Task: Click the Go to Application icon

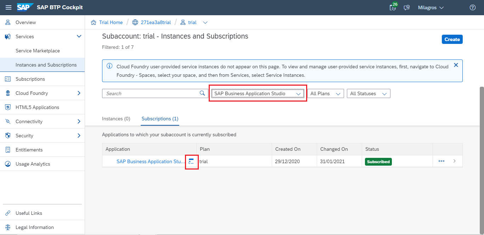Action: point(191,161)
